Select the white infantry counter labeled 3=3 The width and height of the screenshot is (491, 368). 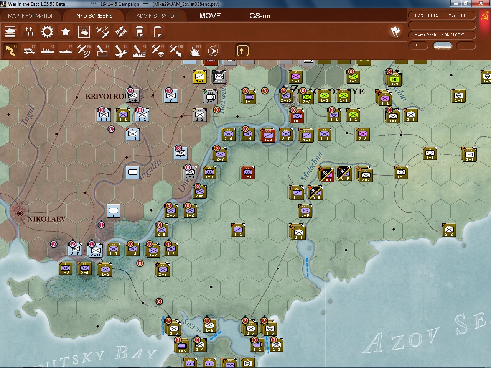190,172
